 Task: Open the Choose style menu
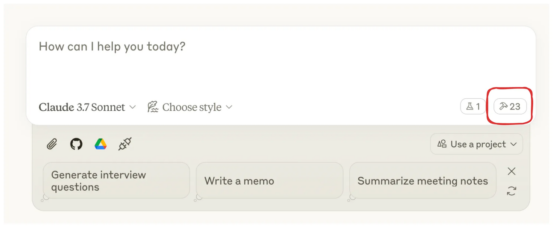tap(190, 107)
